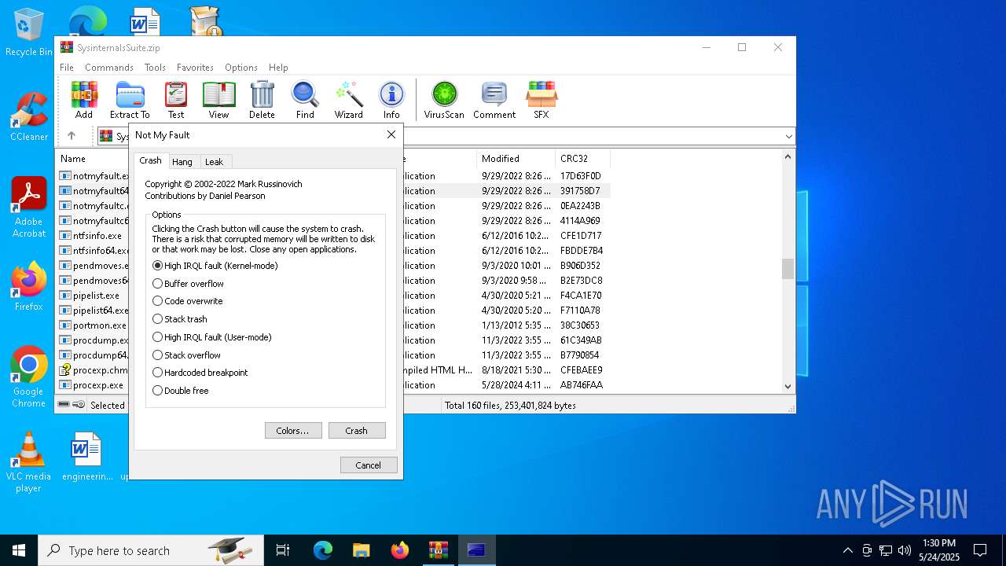Screen dimensions: 1006x566
Task: Click the Cancel button
Action: 369,465
